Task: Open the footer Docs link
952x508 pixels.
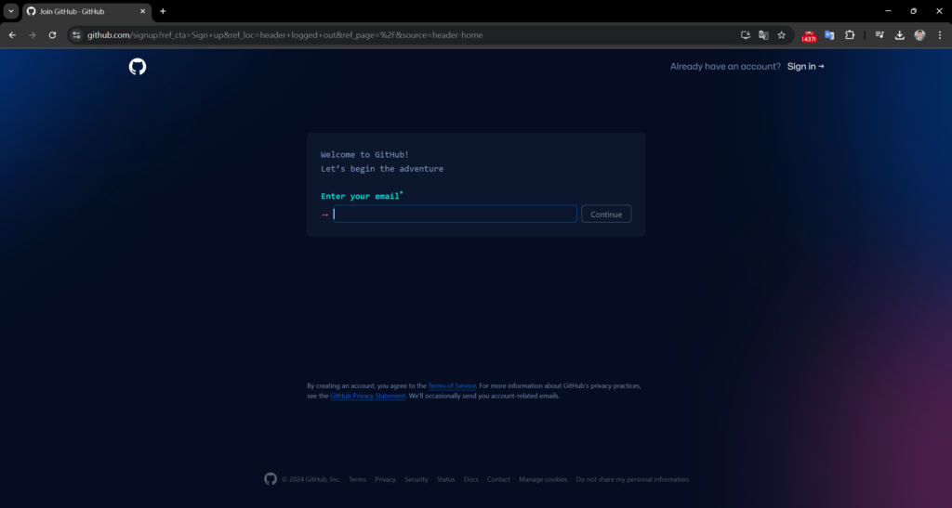Action: tap(470, 479)
